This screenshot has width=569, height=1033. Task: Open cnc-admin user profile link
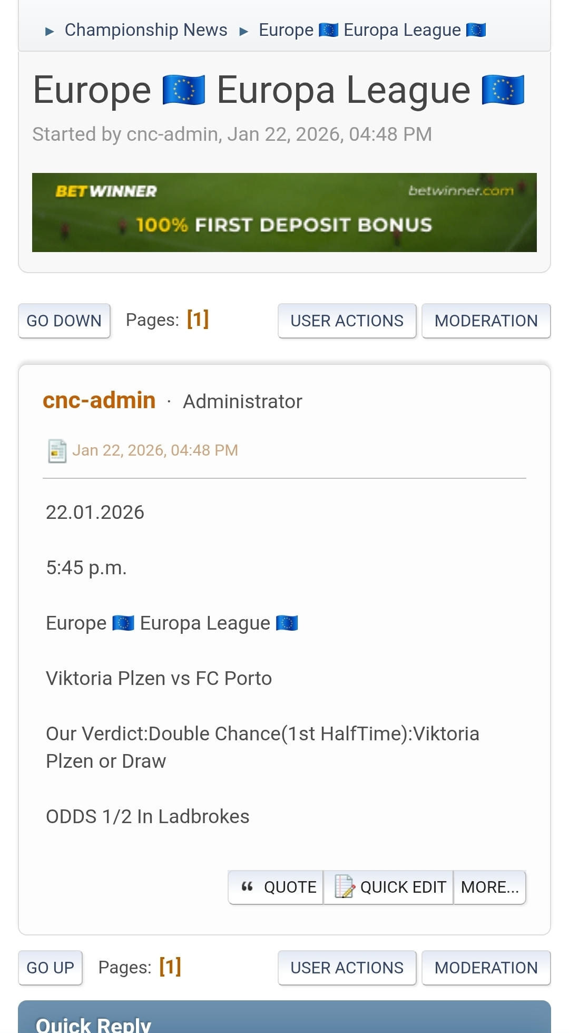click(99, 400)
